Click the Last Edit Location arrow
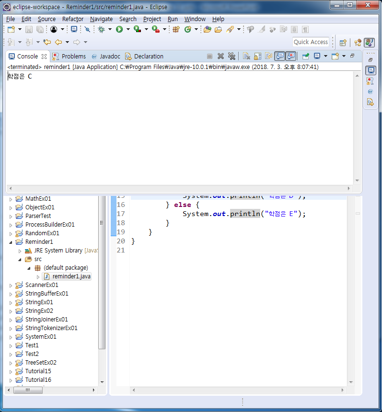Screen dimensions: 382x412 47,42
